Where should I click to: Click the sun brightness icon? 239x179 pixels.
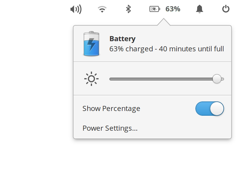pyautogui.click(x=91, y=79)
